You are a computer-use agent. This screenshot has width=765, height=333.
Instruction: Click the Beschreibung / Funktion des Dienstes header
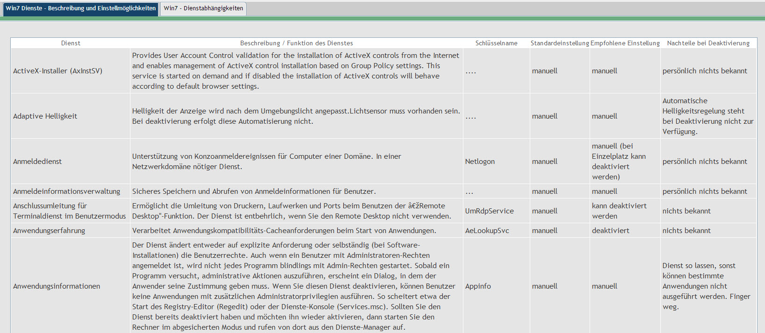[x=296, y=43]
